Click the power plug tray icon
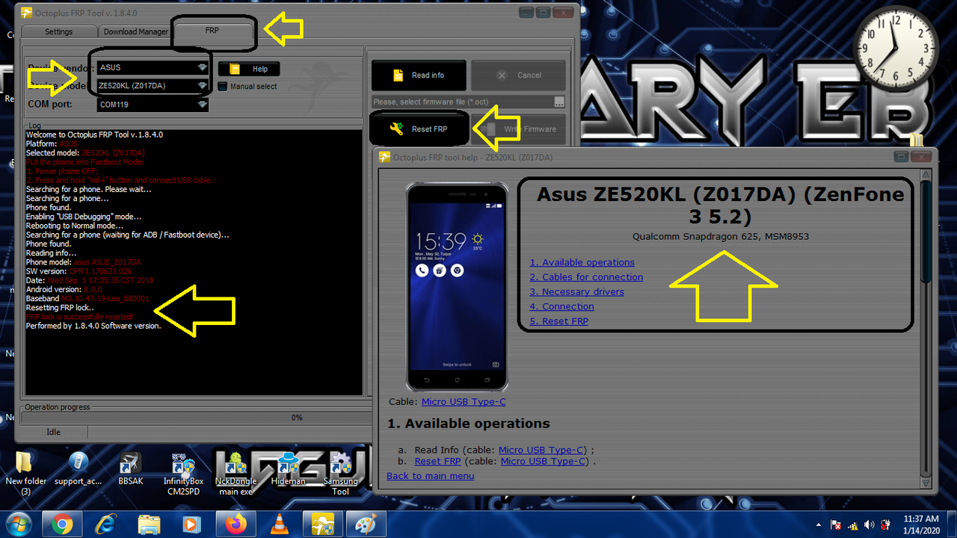Screen dimensions: 957x538 [884, 525]
